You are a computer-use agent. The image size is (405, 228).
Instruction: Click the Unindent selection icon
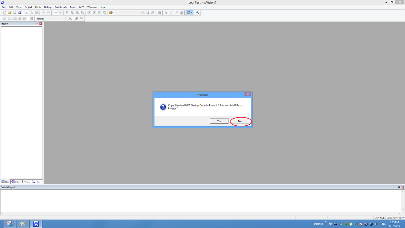click(94, 13)
